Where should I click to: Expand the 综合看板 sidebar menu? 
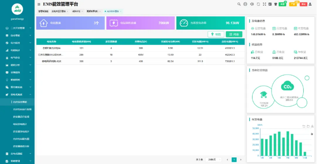[x=17, y=35]
